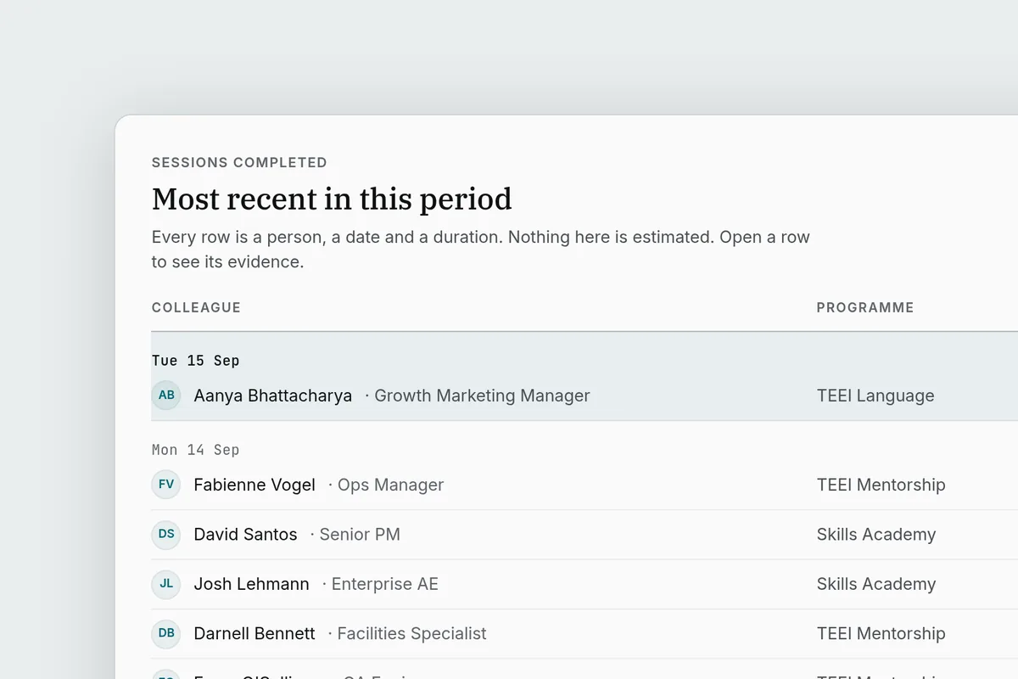Click the PROGRAMME column header
Image resolution: width=1018 pixels, height=679 pixels.
click(865, 307)
